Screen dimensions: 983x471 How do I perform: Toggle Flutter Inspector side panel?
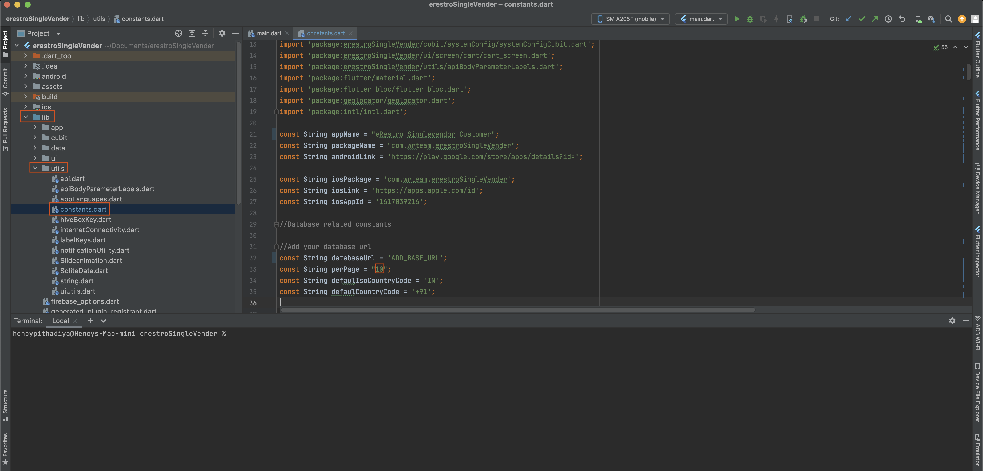click(978, 252)
